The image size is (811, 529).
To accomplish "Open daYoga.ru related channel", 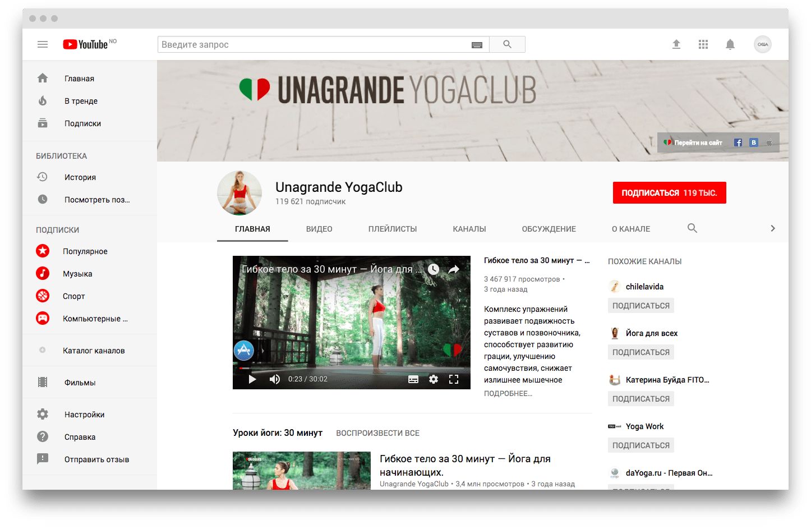I will click(669, 473).
